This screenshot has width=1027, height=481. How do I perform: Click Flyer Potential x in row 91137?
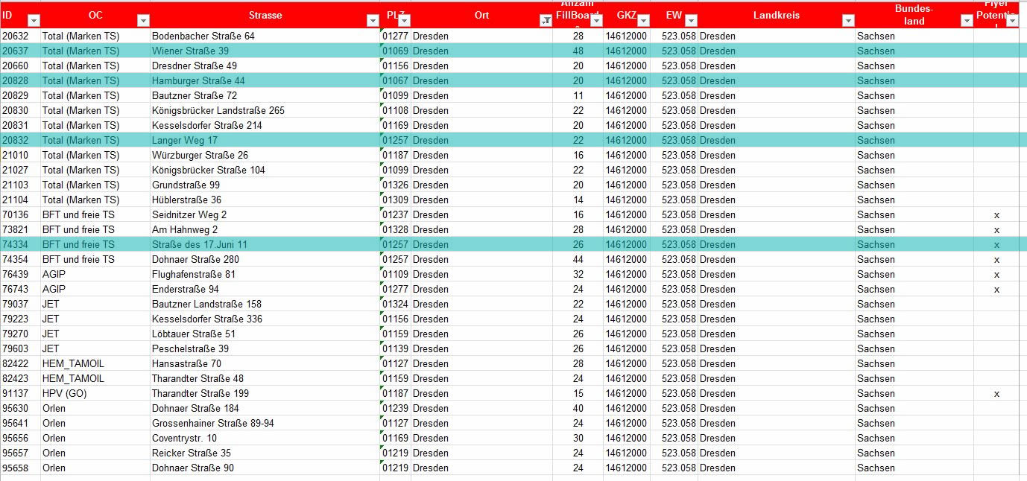point(996,393)
